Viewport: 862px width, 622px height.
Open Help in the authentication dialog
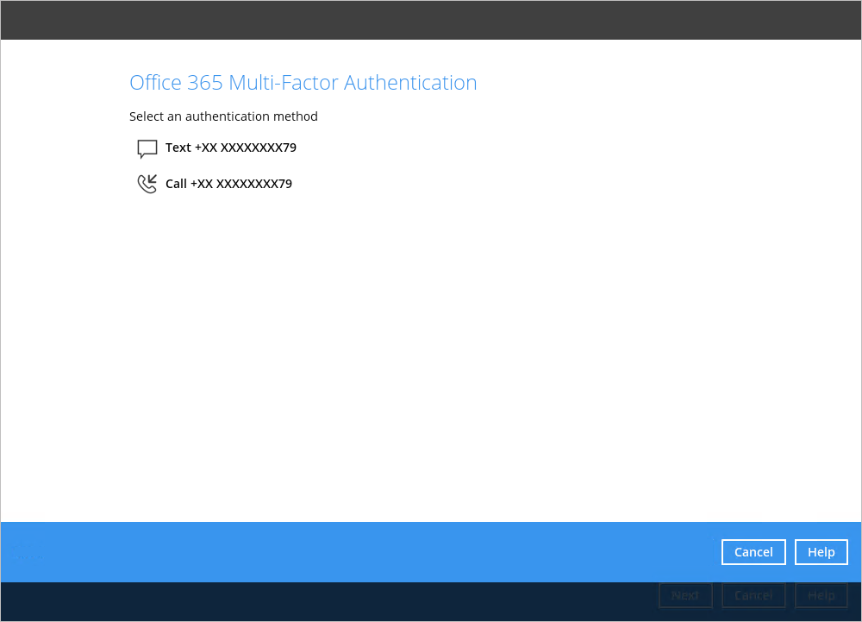(x=821, y=551)
